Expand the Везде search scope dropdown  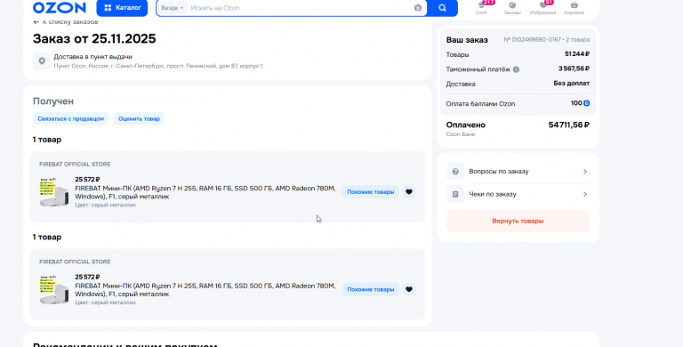point(172,8)
